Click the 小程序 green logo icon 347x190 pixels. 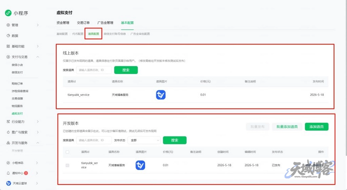8,13
